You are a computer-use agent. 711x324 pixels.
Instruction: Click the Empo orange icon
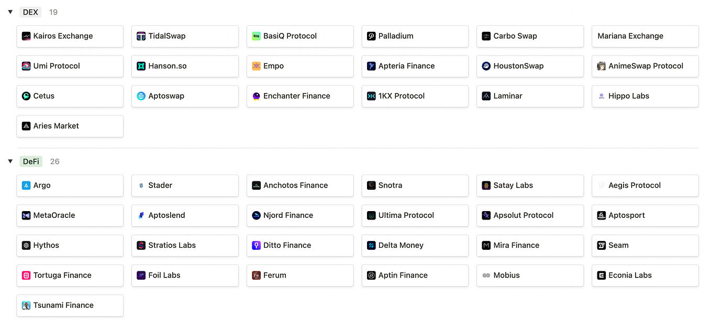click(257, 66)
